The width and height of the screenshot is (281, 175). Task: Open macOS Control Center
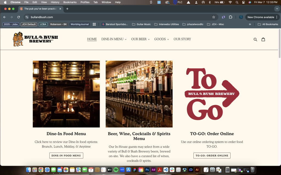pyautogui.click(x=243, y=2)
